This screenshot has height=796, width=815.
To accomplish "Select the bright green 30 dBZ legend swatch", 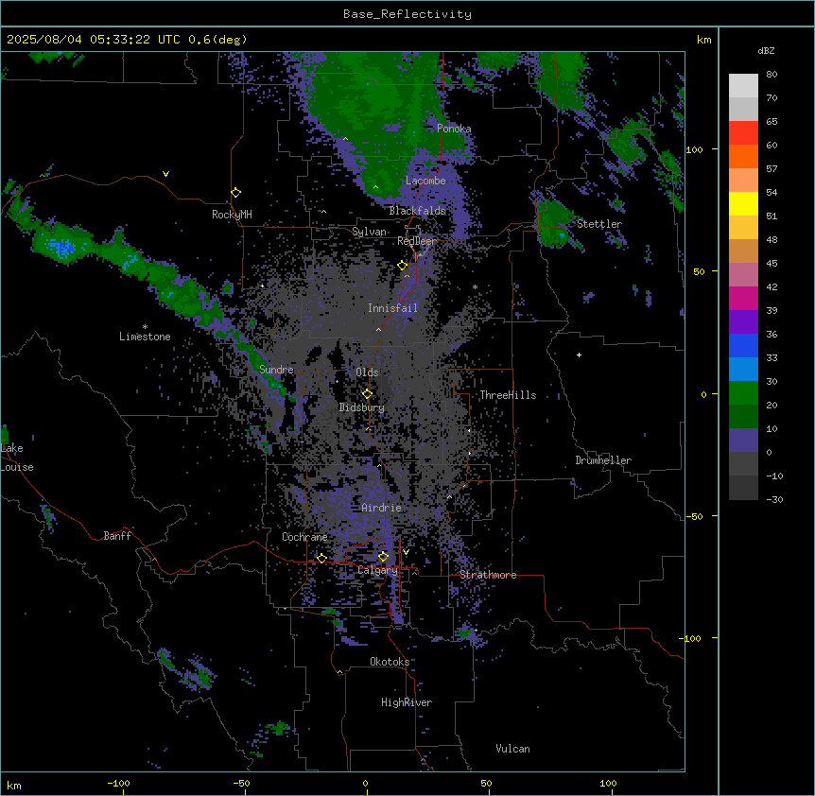I will (x=743, y=393).
